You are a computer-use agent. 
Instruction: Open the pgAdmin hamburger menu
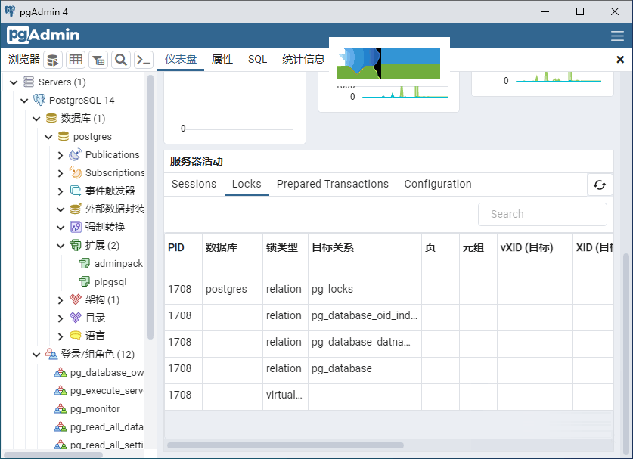[x=617, y=36]
